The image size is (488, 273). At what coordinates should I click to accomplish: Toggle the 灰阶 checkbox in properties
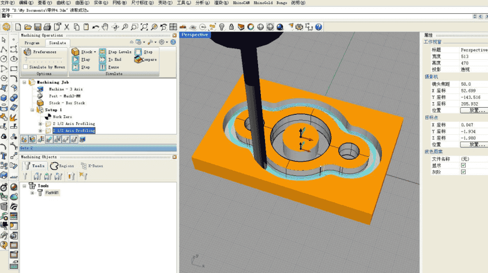click(x=463, y=172)
